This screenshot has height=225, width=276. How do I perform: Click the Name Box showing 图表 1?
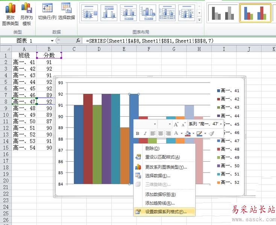click(25, 41)
